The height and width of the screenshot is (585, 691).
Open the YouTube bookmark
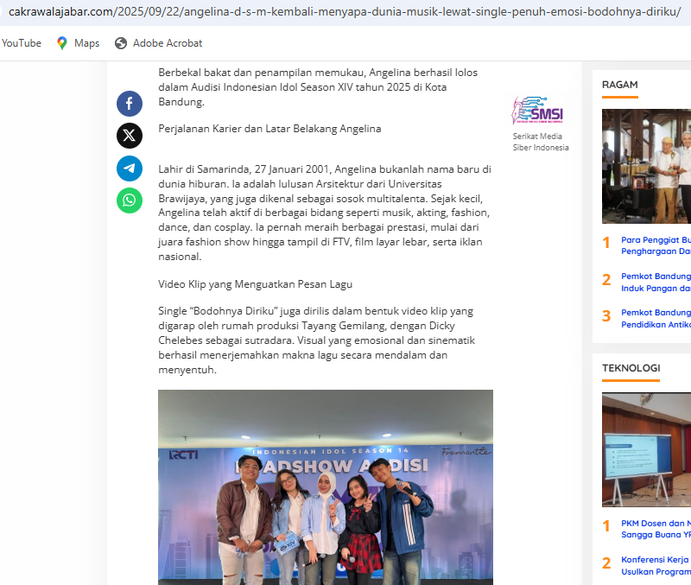[21, 43]
